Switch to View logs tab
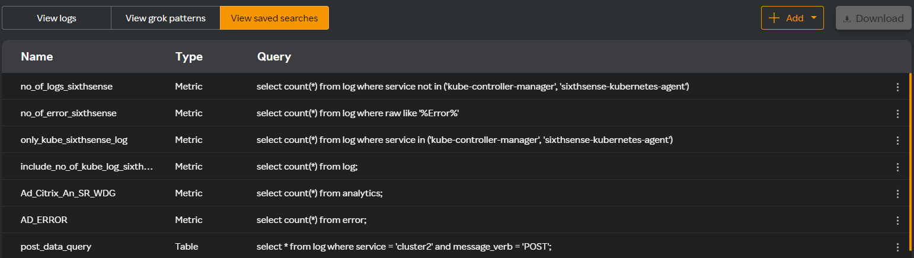The width and height of the screenshot is (914, 258). click(56, 18)
